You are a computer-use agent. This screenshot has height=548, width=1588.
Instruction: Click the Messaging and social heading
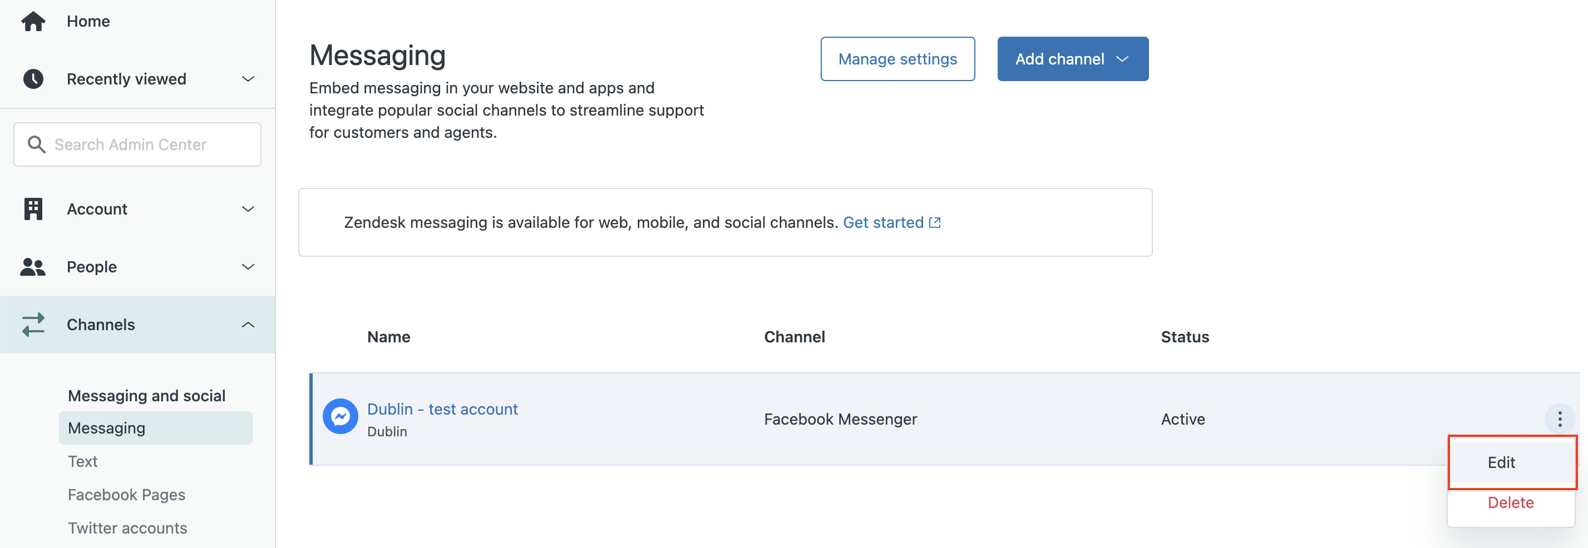coord(147,395)
